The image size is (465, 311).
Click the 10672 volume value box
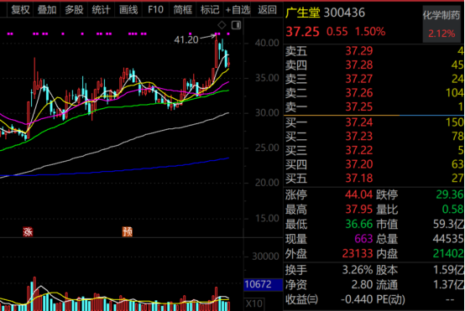tap(263, 284)
